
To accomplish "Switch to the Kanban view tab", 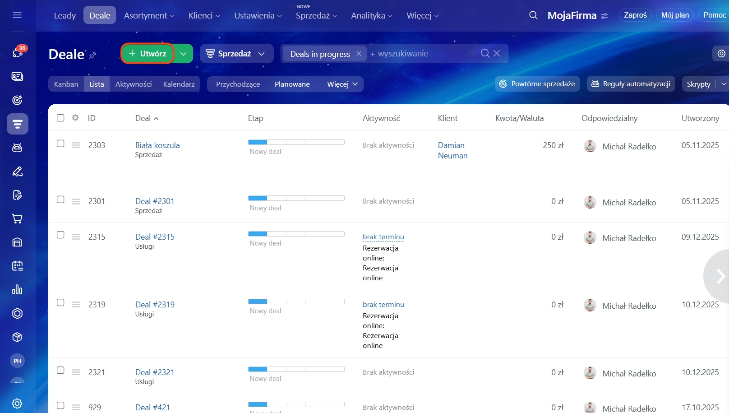I will click(66, 84).
